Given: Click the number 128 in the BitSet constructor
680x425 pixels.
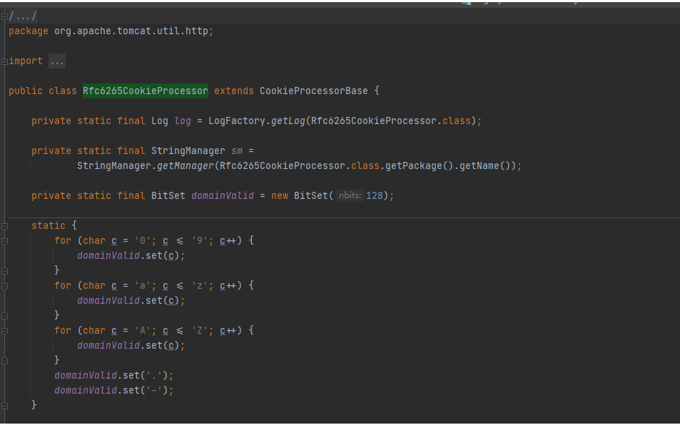Looking at the screenshot, I should click(375, 196).
